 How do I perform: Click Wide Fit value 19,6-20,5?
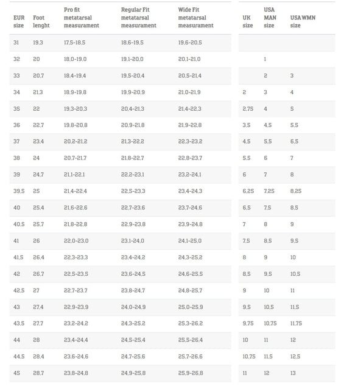click(190, 43)
